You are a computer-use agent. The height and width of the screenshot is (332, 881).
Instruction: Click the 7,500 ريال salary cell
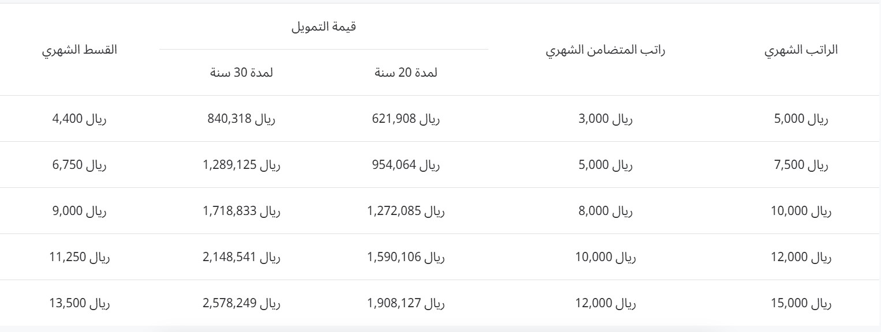801,165
